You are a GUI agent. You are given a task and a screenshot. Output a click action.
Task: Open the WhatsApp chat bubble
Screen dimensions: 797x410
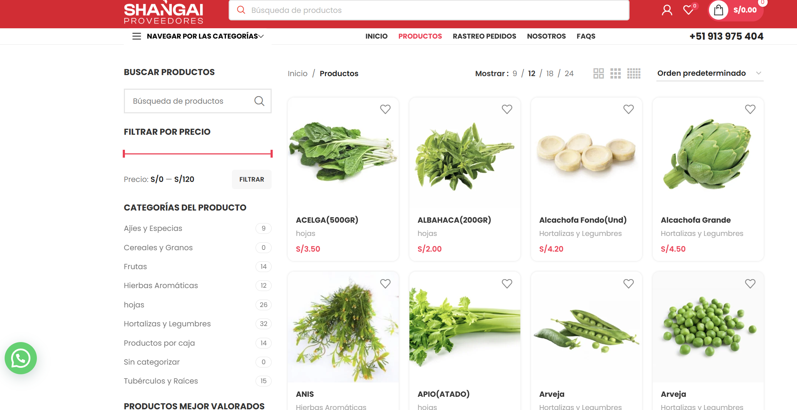21,358
